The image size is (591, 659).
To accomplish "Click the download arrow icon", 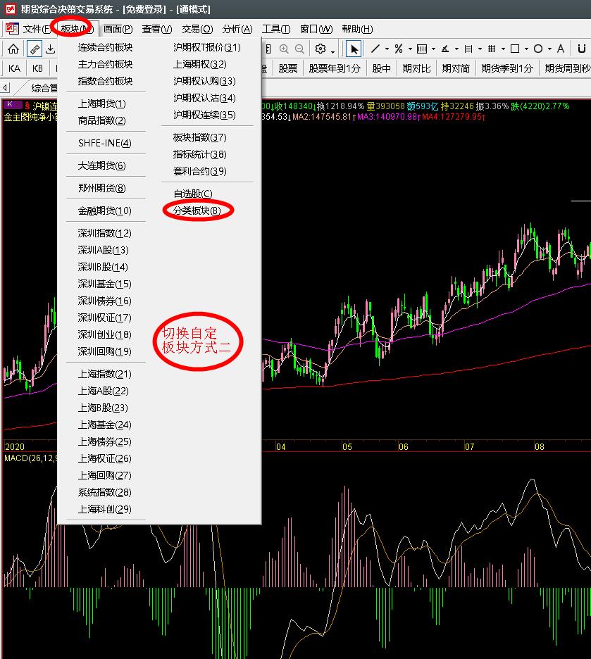I will pos(50,49).
